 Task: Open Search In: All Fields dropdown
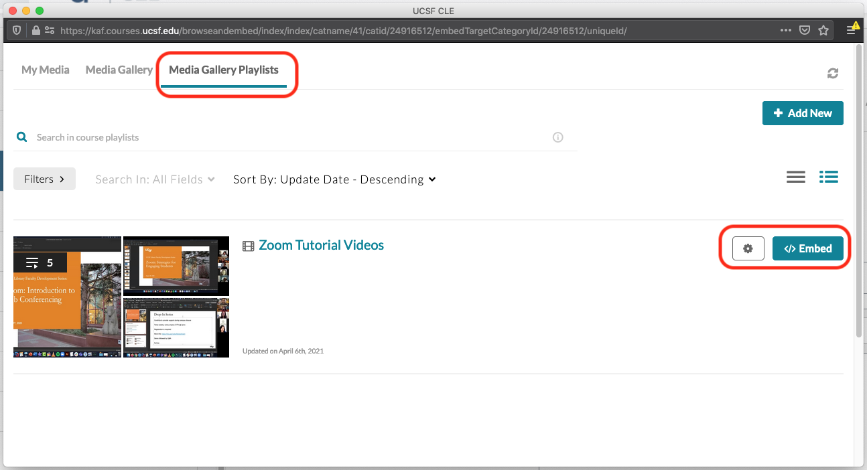(x=155, y=179)
